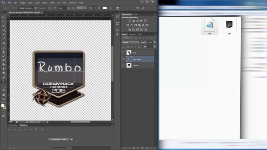The image size is (267, 150).
Task: Select the Zoom tool
Action: tap(4, 99)
